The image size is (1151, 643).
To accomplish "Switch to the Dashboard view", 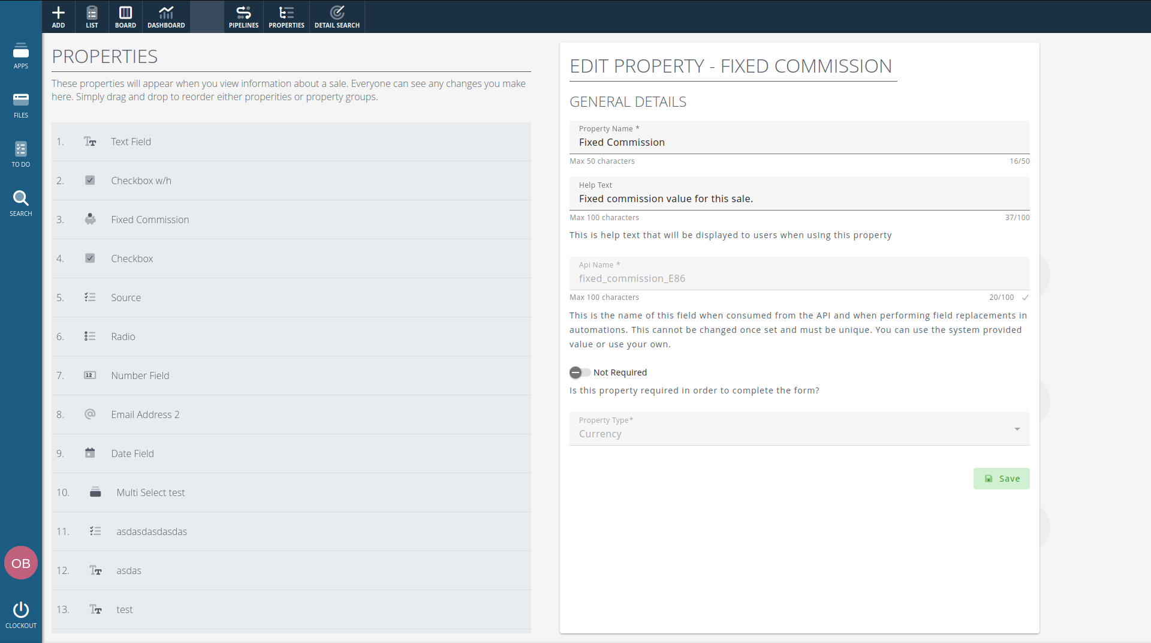I will click(x=166, y=16).
